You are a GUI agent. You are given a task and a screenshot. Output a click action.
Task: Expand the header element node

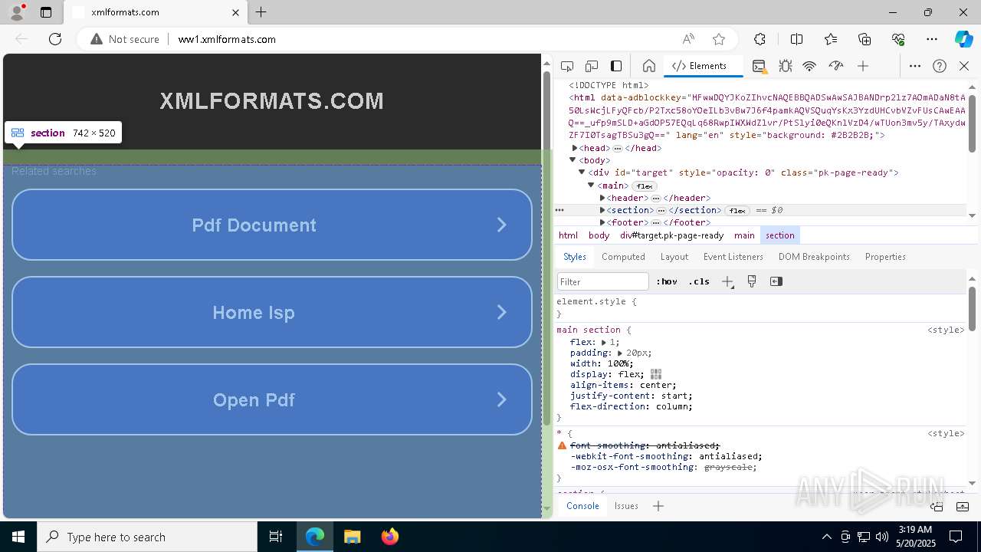[602, 198]
